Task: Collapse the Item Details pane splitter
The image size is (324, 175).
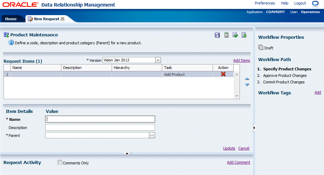Action: pos(127,153)
